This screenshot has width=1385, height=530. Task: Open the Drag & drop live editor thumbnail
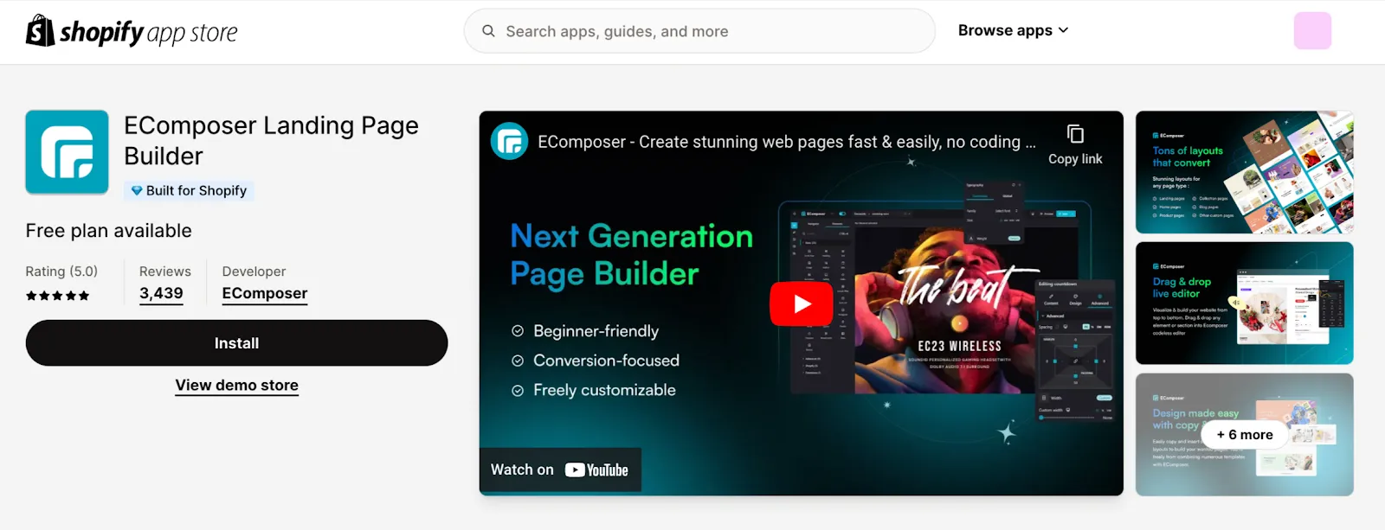click(1244, 303)
